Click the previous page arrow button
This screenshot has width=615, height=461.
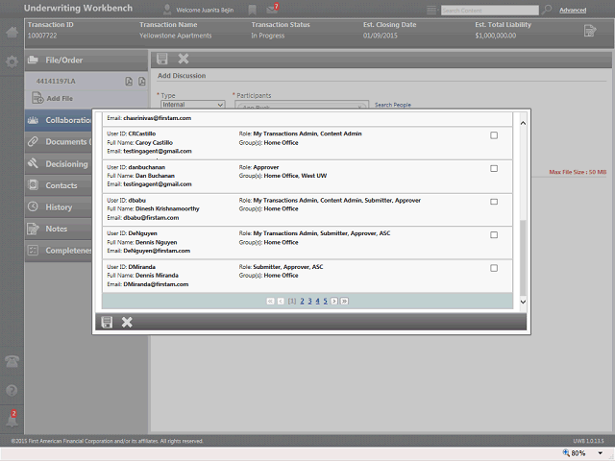[281, 301]
